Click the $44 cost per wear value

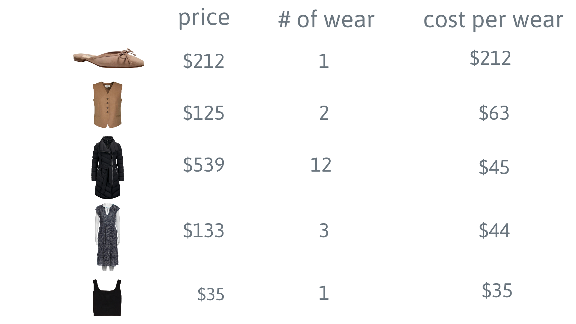click(x=494, y=231)
